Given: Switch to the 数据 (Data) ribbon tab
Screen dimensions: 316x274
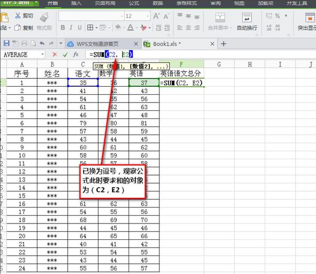Looking at the screenshot, I should pos(157,3).
